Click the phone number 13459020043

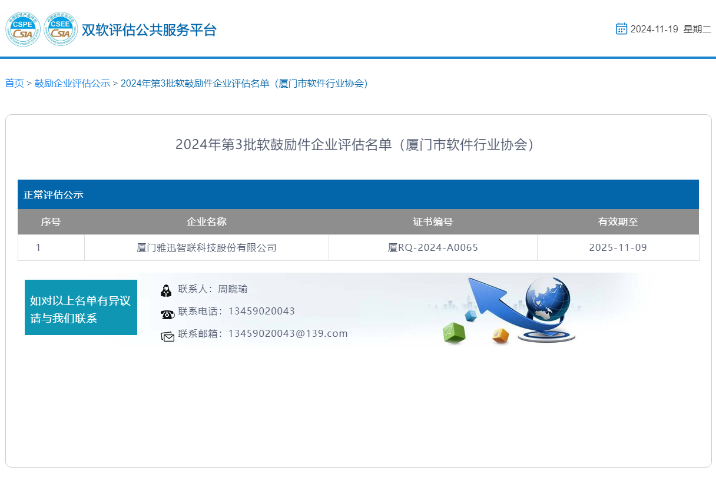pyautogui.click(x=261, y=311)
